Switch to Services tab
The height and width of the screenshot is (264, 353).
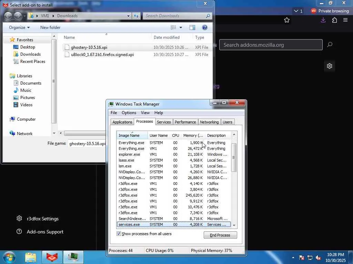click(164, 122)
